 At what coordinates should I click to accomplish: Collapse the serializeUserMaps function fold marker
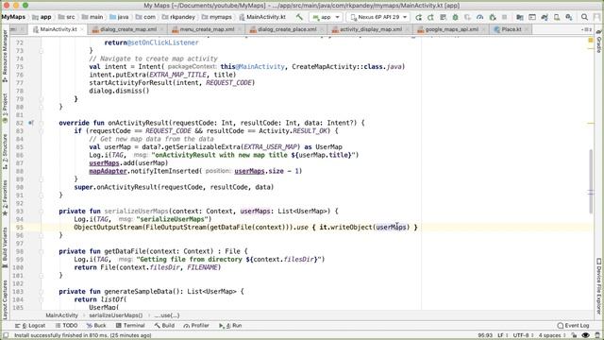click(42, 212)
